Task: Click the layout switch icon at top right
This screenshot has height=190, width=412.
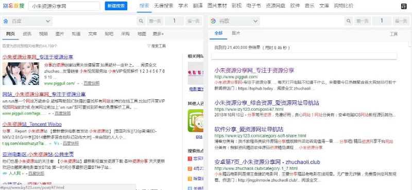Action: 404,6
